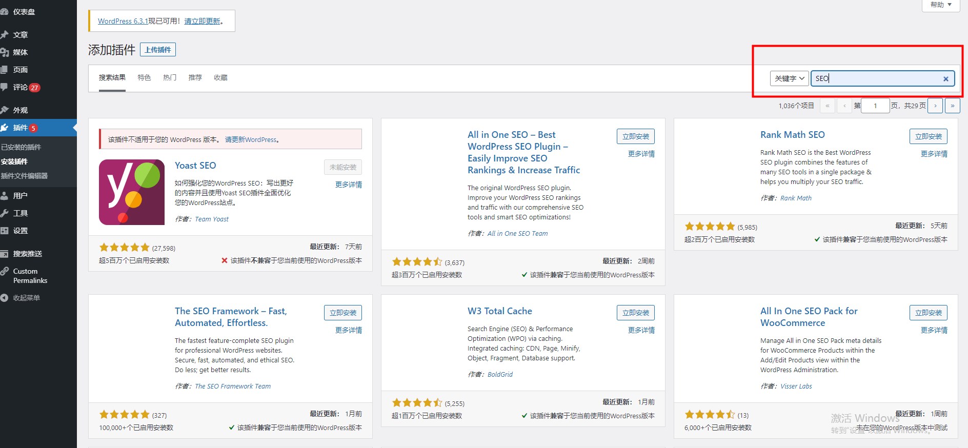Image resolution: width=968 pixels, height=448 pixels.
Task: Open Visser Labs author link
Action: tap(796, 386)
